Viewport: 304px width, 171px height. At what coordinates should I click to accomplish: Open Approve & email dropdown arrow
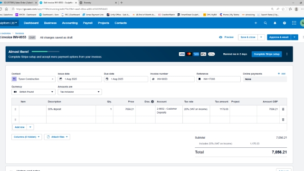tap(294, 37)
